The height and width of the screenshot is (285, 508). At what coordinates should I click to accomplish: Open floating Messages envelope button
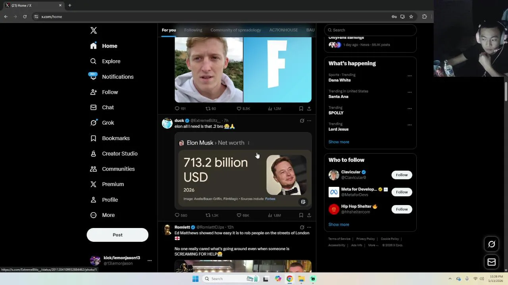[491, 262]
